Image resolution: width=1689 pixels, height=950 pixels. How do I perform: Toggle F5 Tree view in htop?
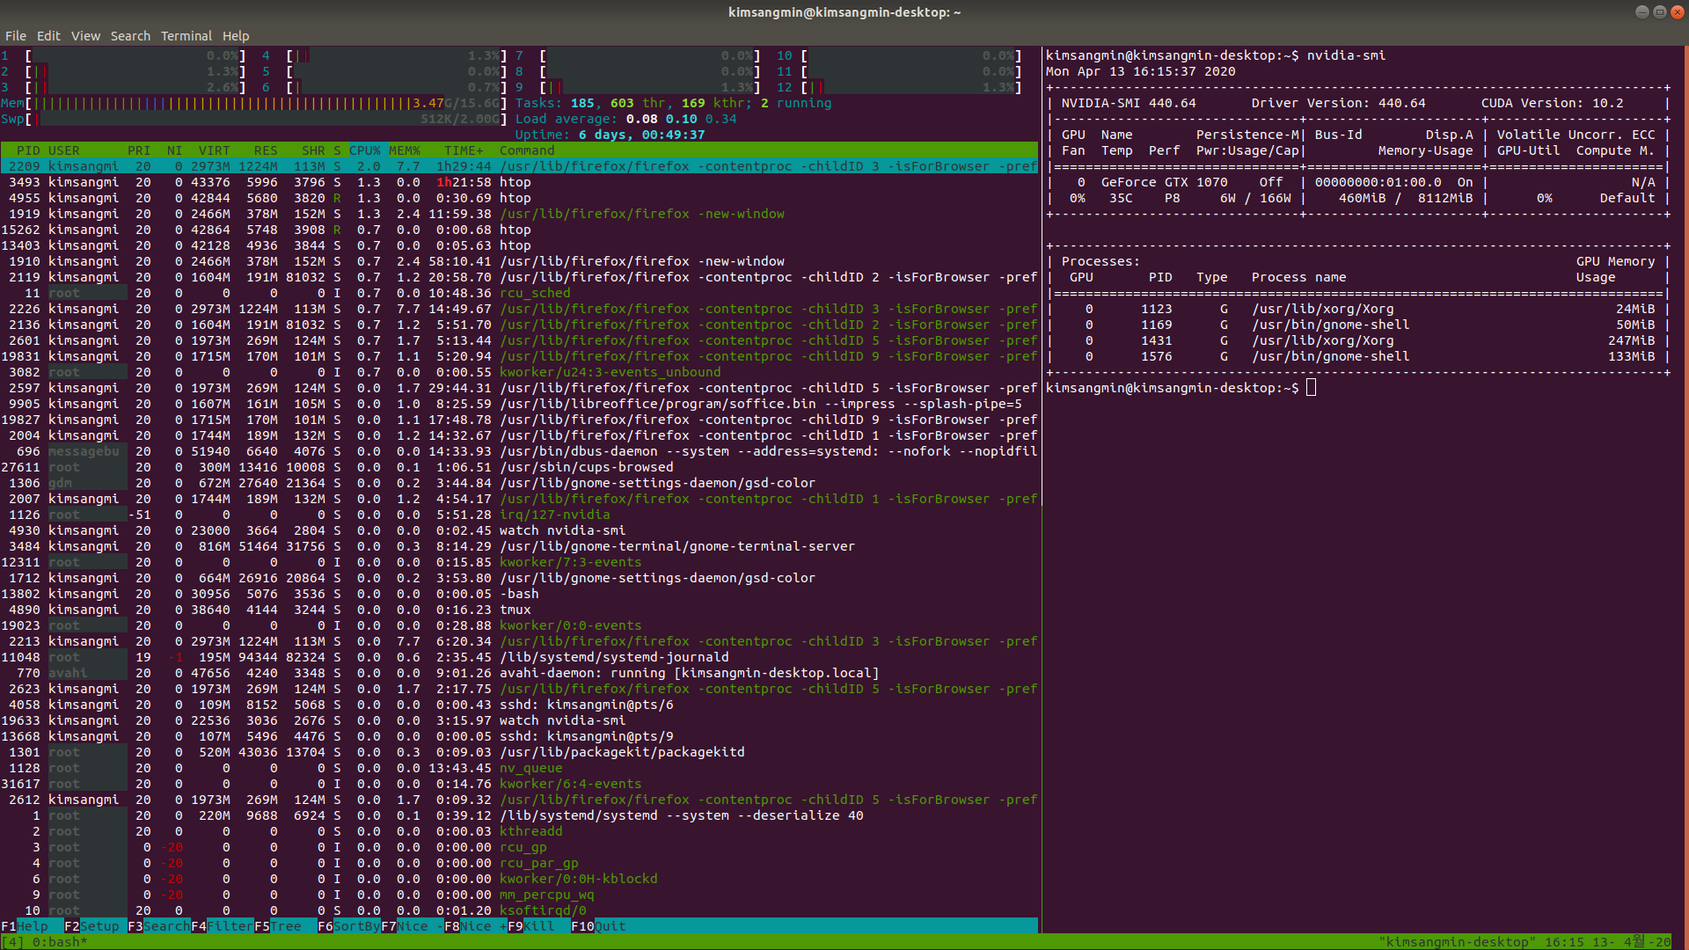coord(285,926)
